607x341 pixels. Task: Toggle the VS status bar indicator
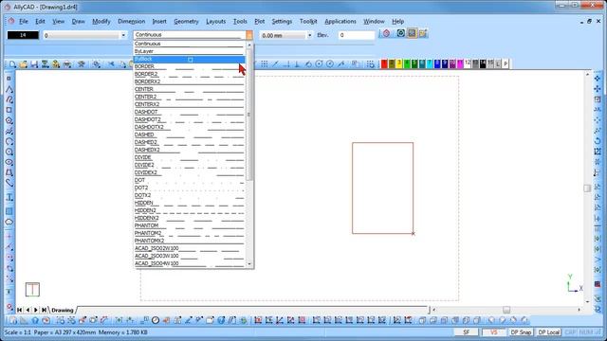[493, 332]
